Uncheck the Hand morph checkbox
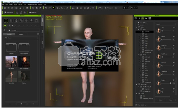Screen dimensions: 180x109 click(143, 36)
